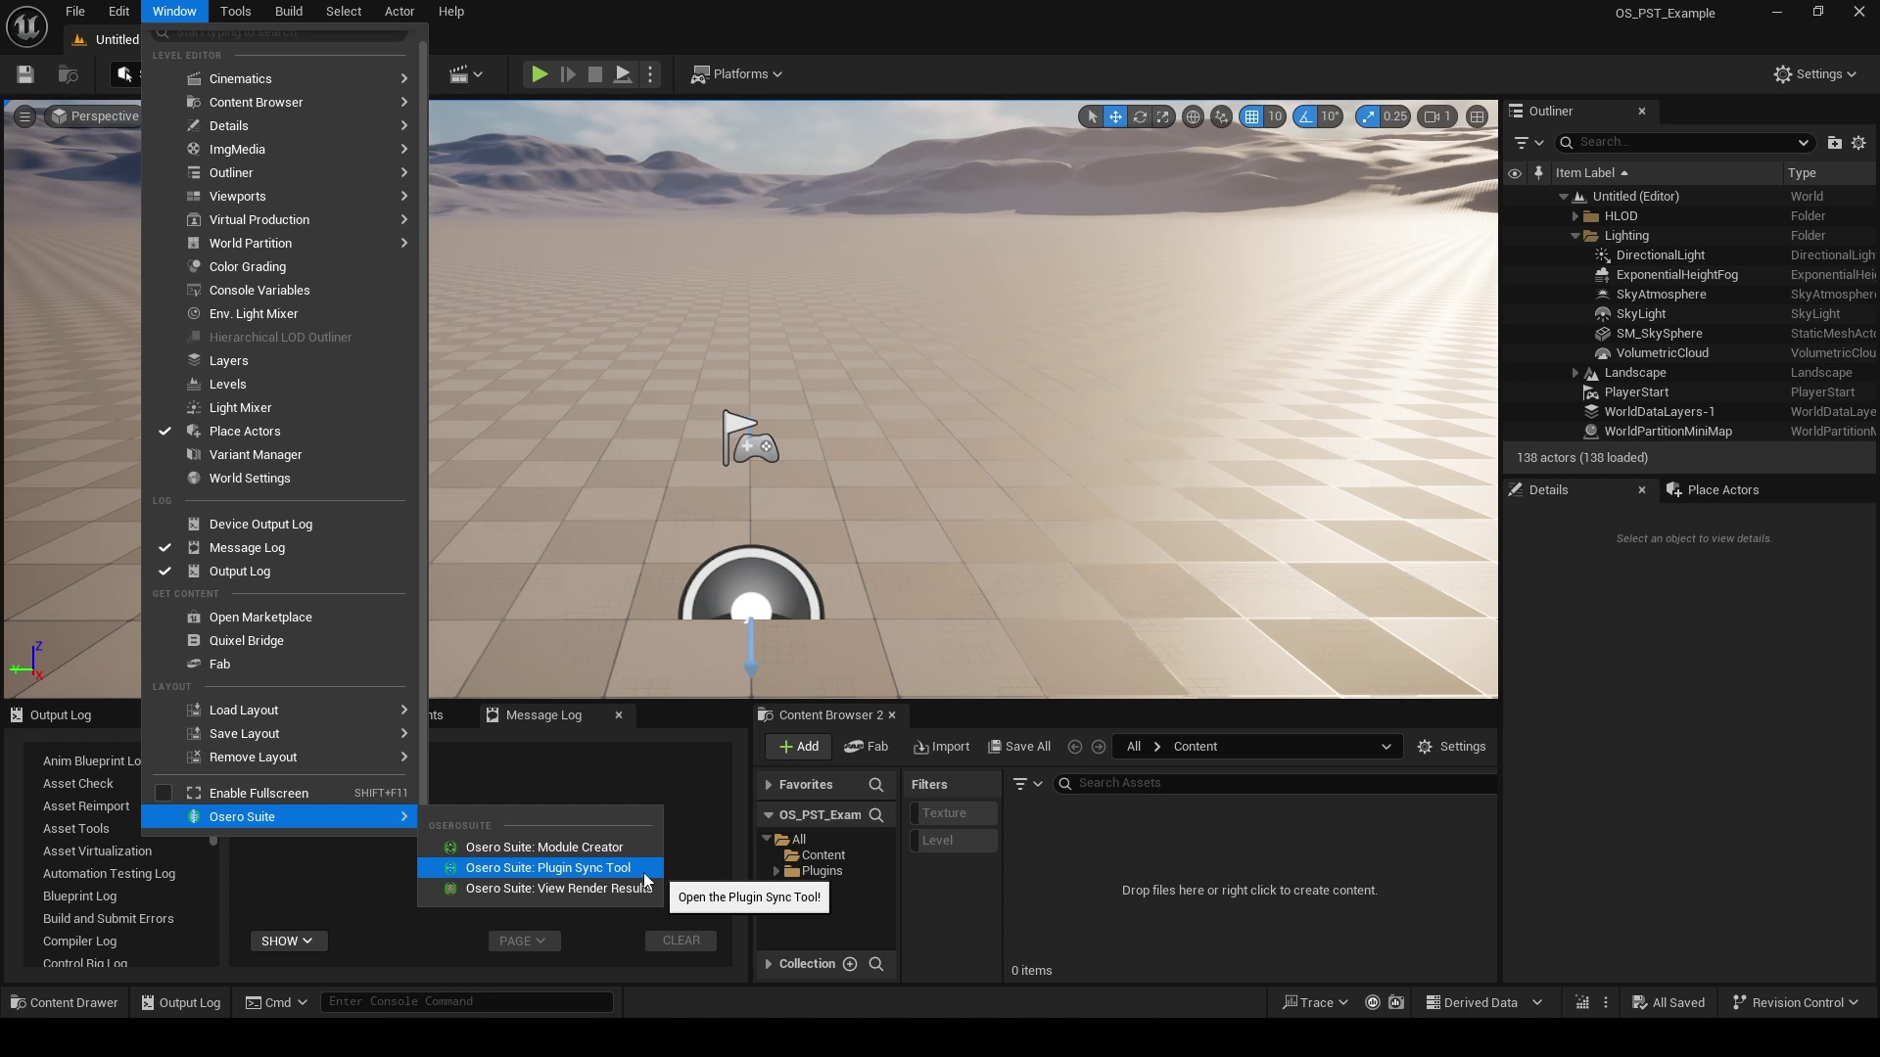Switch to the Message Log tab
Image resolution: width=1880 pixels, height=1057 pixels.
tap(543, 715)
